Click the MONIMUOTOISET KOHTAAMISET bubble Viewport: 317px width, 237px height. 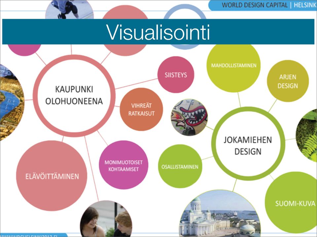click(x=123, y=165)
